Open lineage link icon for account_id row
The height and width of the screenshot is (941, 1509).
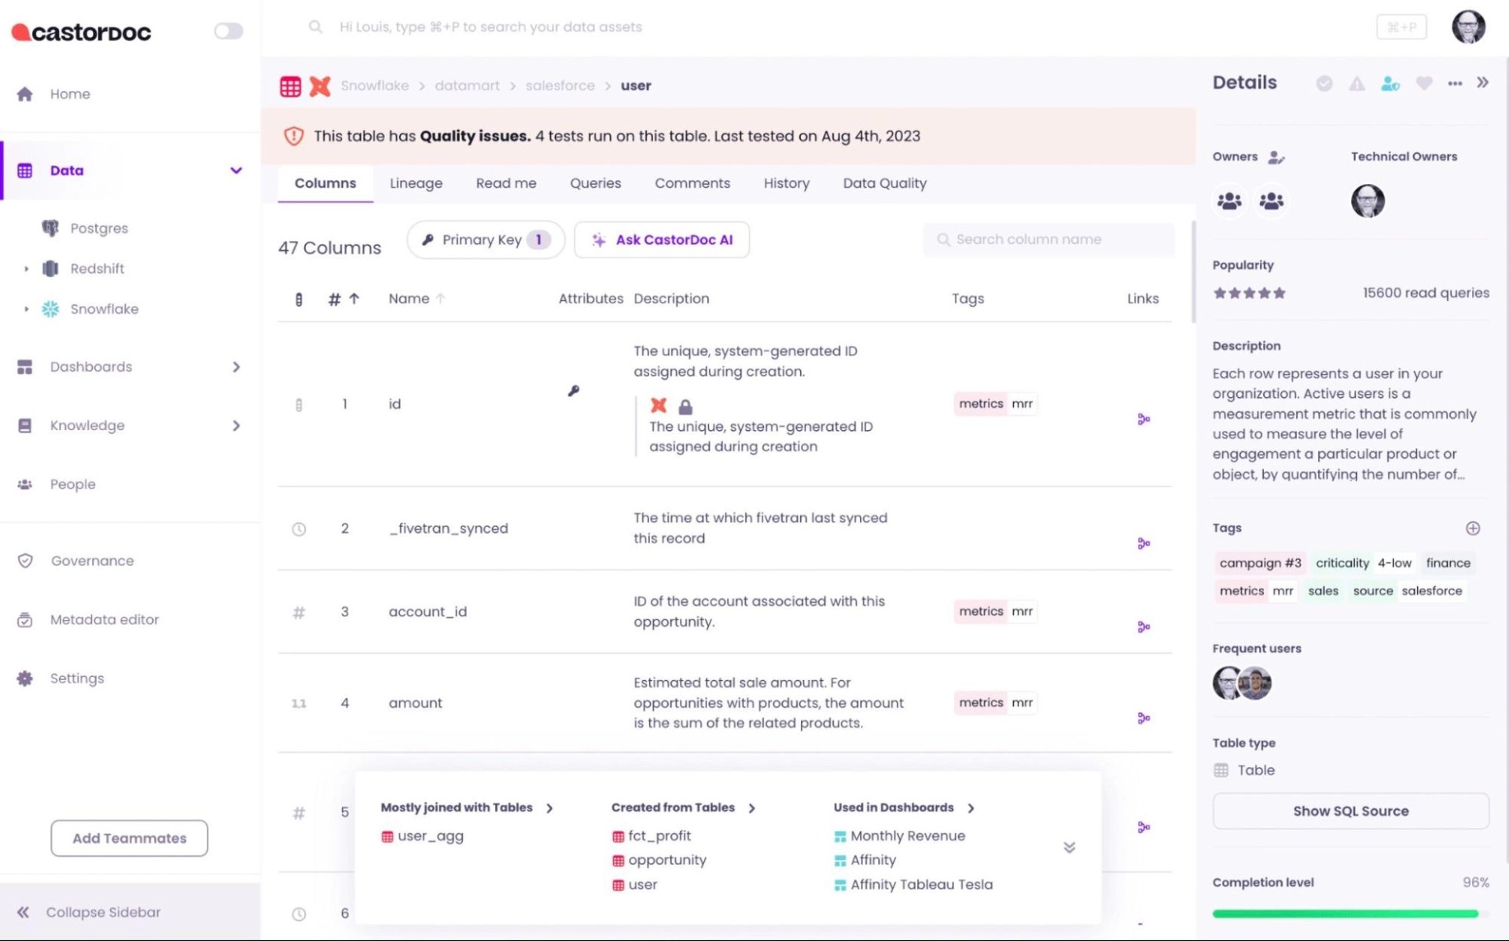click(x=1144, y=627)
